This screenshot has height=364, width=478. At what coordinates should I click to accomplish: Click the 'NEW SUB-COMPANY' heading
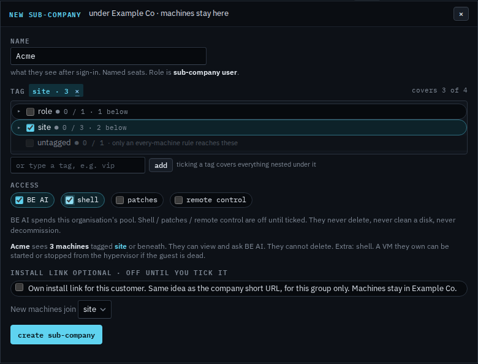point(45,15)
